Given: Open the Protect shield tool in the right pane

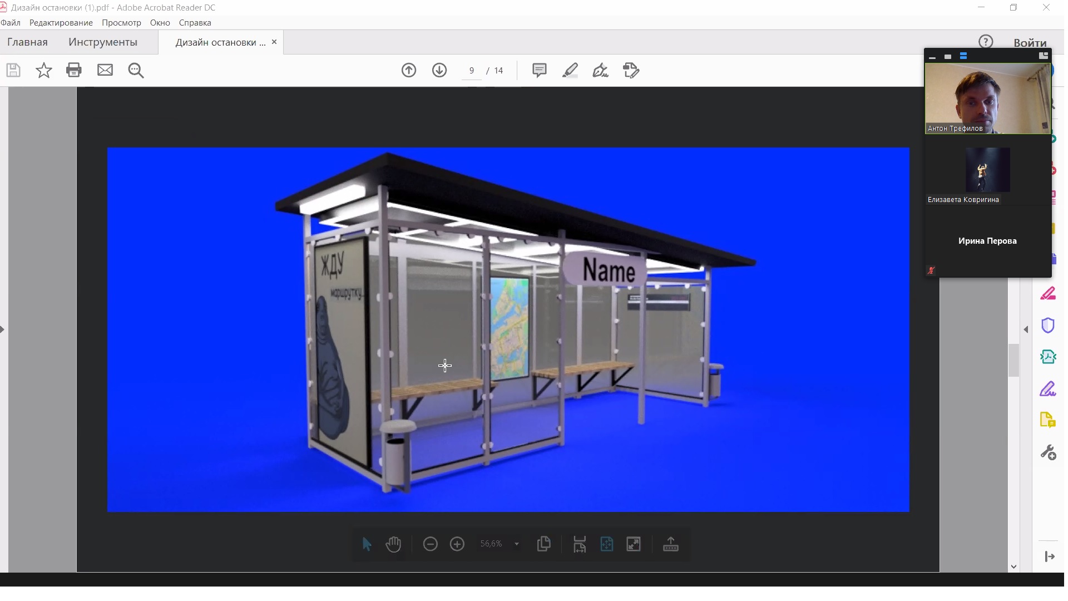Looking at the screenshot, I should pos(1048,325).
